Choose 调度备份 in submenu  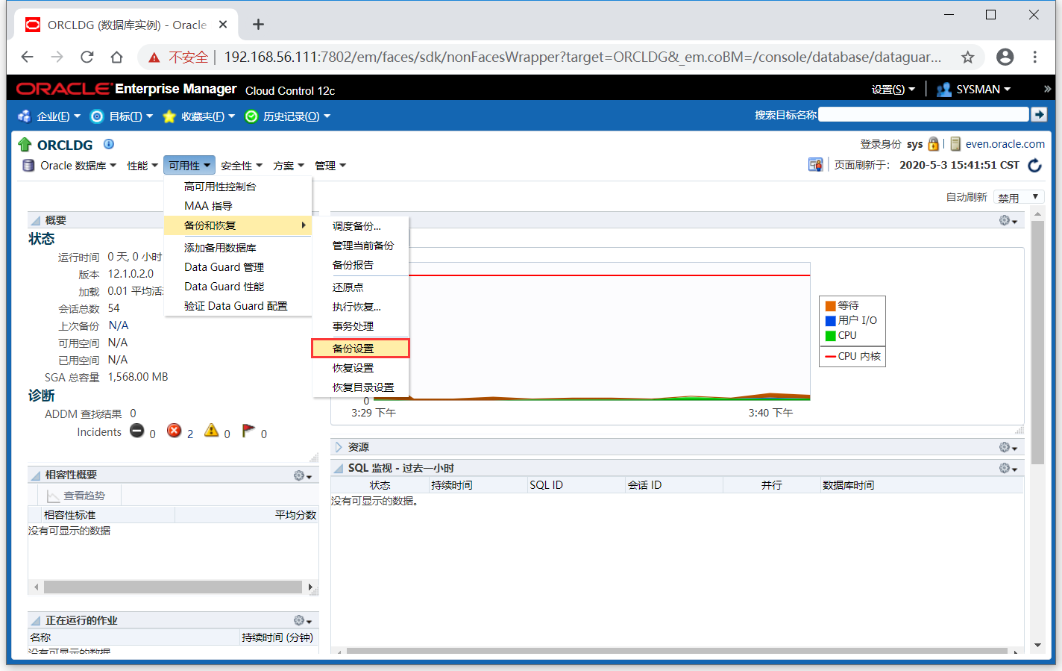pos(360,226)
